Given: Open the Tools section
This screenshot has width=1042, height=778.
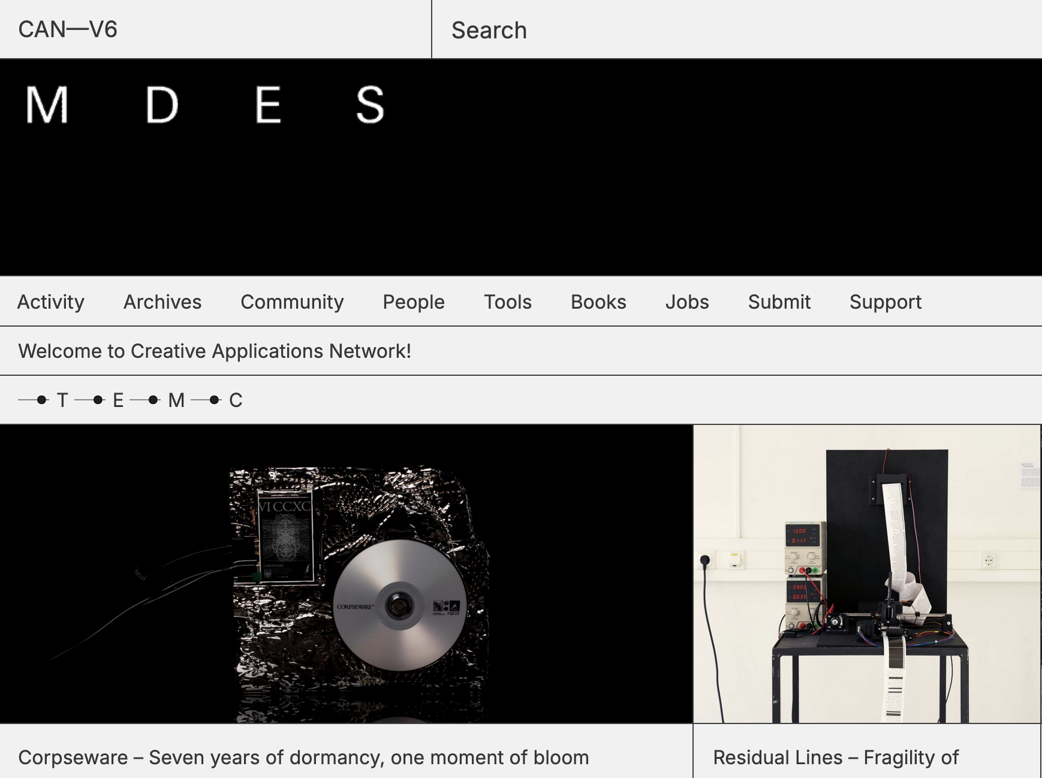Looking at the screenshot, I should [508, 301].
